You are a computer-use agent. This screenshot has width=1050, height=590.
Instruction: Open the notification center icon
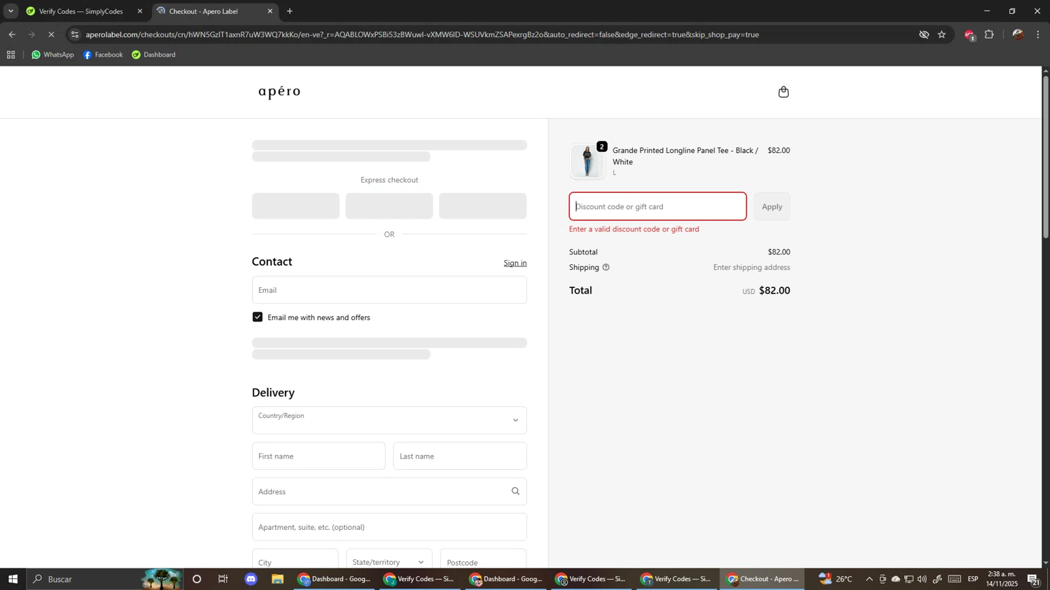(x=1033, y=579)
